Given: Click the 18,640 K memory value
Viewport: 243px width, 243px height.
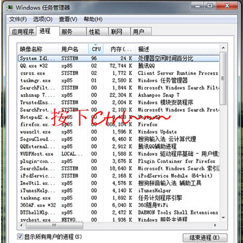Looking at the screenshot, I should [121, 168].
